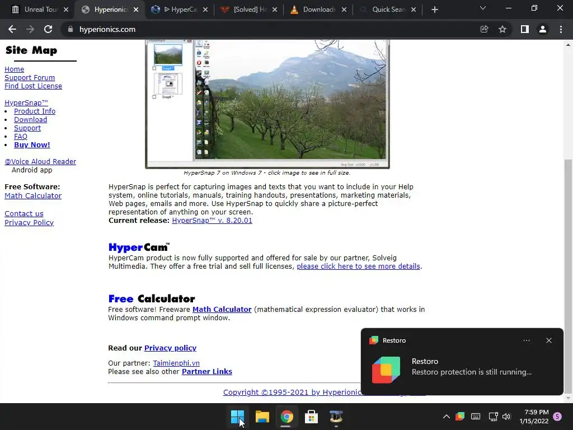
Task: Open the volume speaker tray icon
Action: click(506, 417)
